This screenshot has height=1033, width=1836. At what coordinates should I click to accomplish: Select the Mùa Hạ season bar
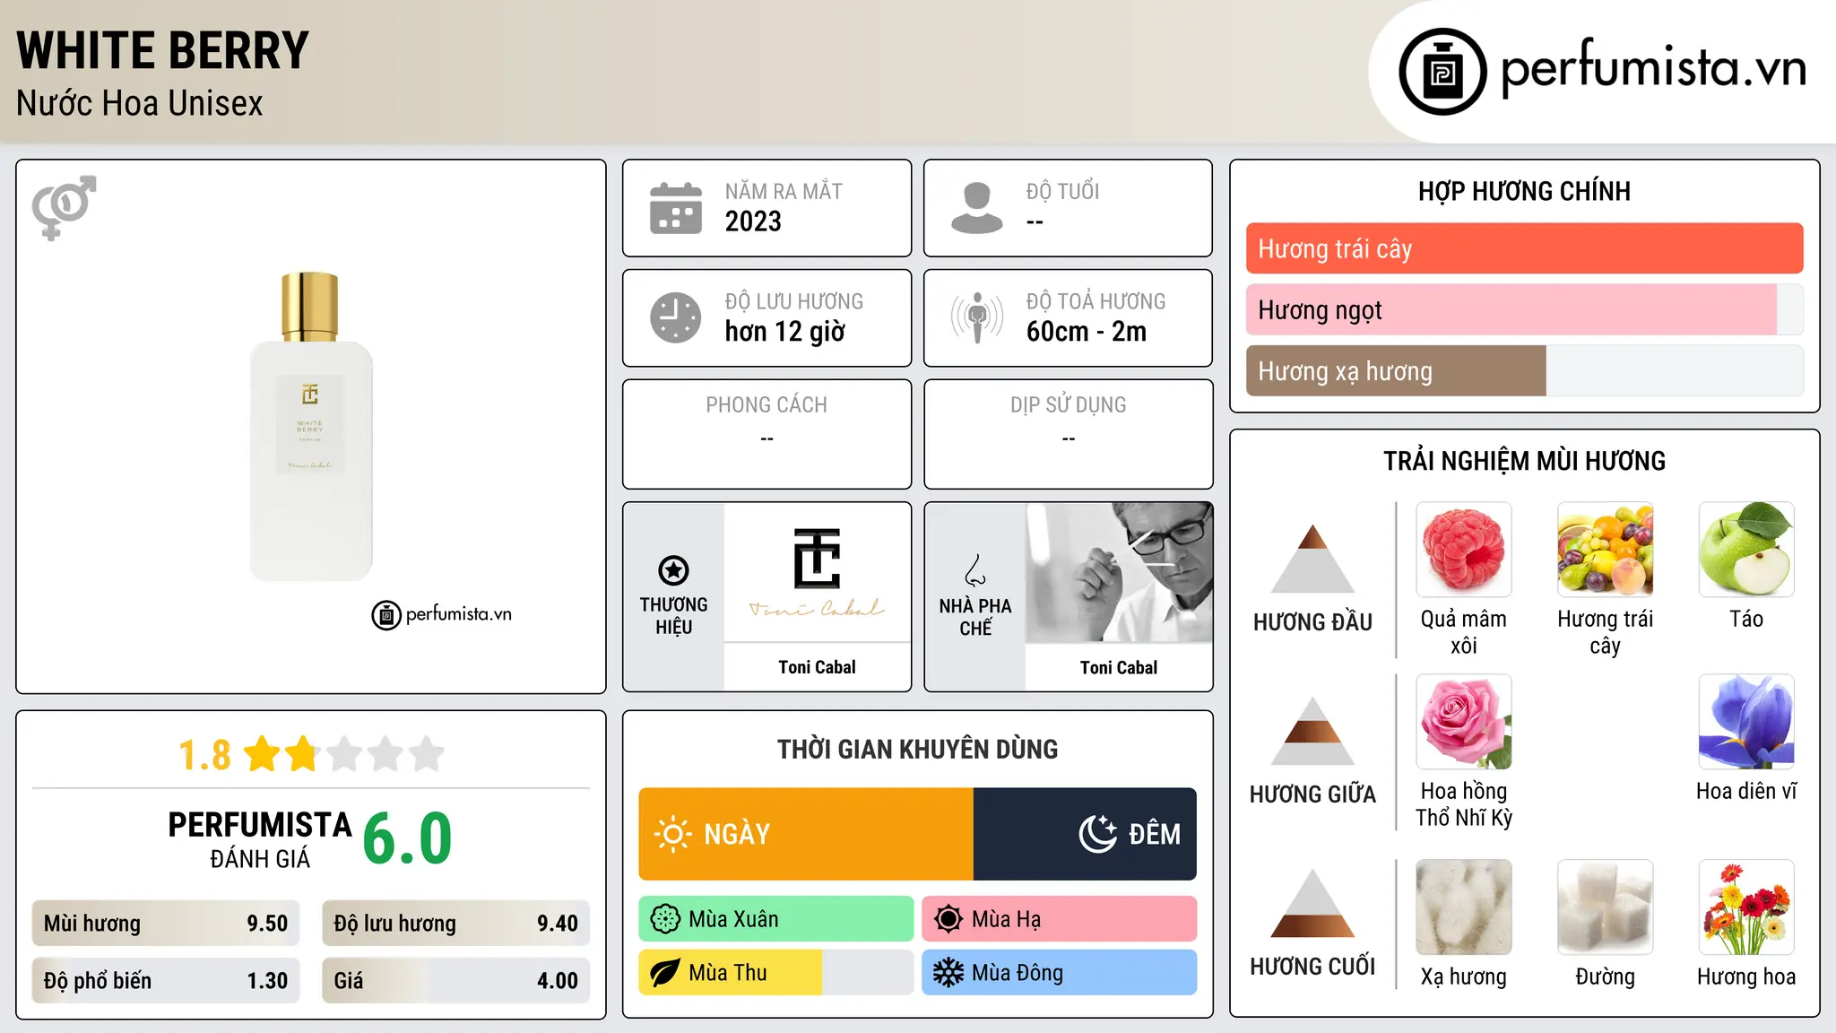tap(1059, 919)
